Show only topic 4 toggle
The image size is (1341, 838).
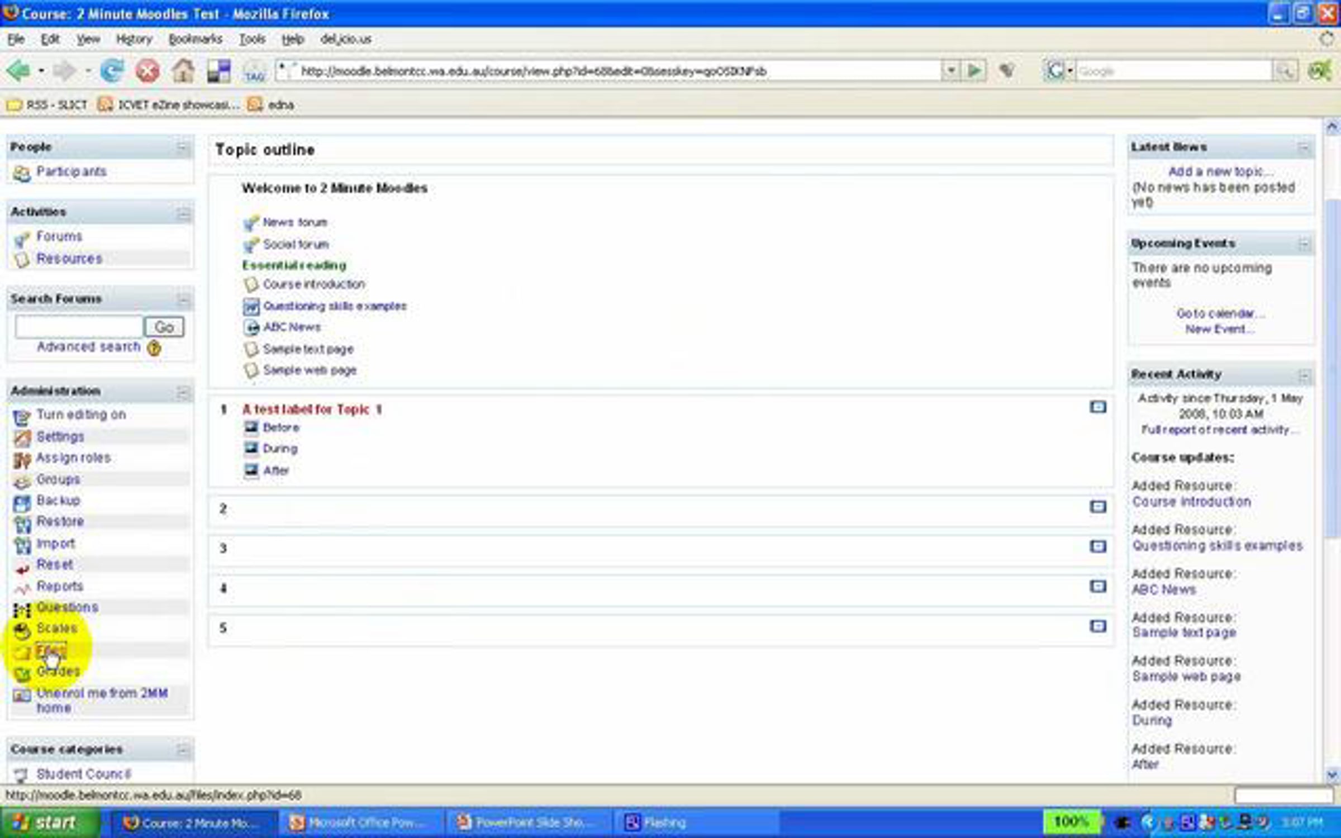pyautogui.click(x=1098, y=586)
